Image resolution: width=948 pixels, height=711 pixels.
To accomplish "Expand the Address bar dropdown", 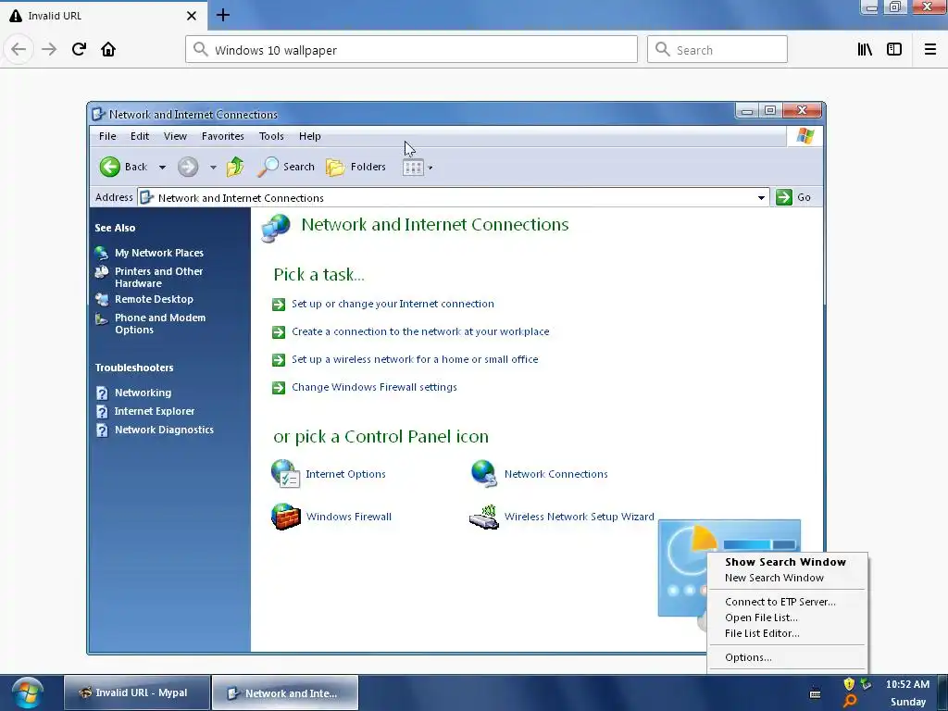I will pyautogui.click(x=761, y=198).
